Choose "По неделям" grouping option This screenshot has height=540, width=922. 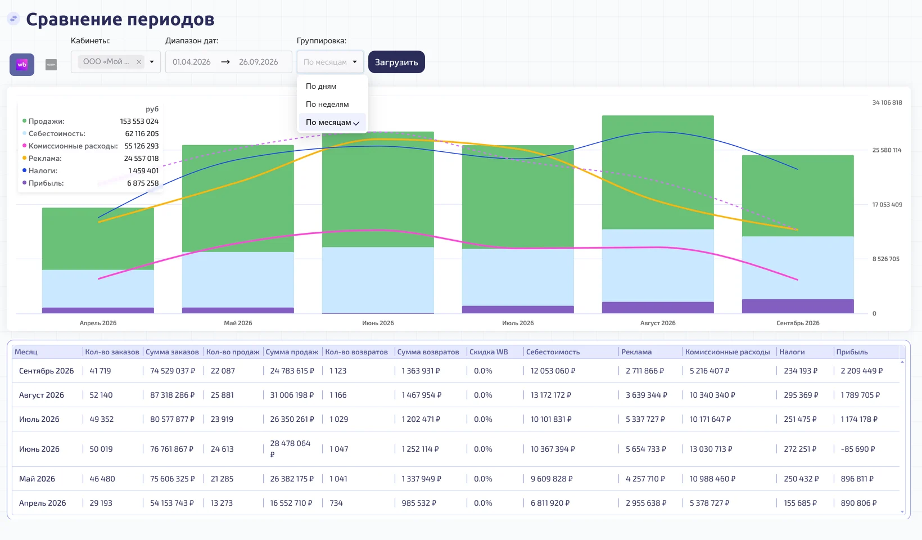332,104
